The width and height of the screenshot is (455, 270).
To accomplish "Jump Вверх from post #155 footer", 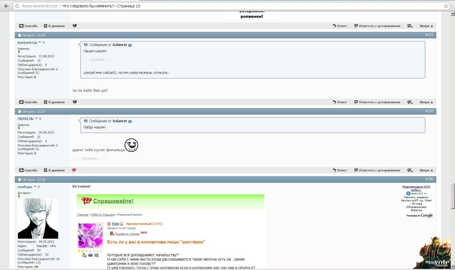I will (x=426, y=170).
